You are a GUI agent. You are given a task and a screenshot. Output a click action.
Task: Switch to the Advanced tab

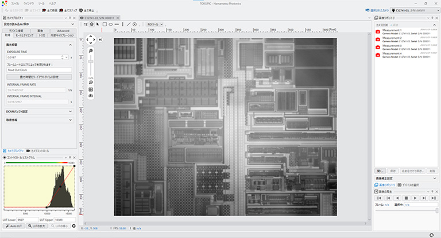63,30
